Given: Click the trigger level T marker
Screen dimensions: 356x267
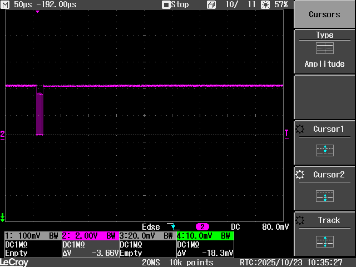Looking at the screenshot, I should (287, 133).
